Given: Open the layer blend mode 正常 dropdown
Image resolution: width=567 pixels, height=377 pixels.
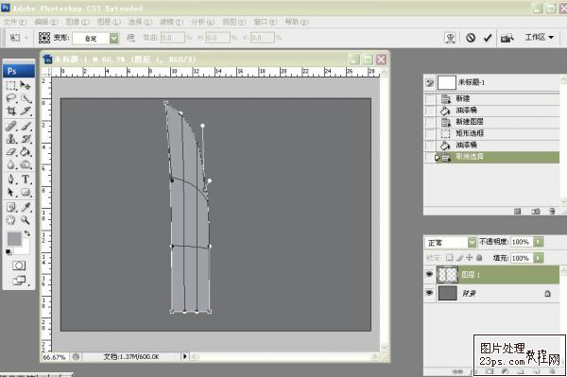Looking at the screenshot, I should pyautogui.click(x=472, y=242).
